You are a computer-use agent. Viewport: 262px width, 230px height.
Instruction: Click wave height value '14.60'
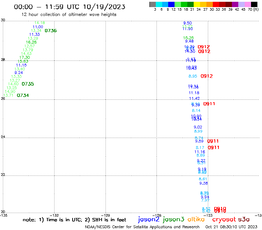[13, 84]
